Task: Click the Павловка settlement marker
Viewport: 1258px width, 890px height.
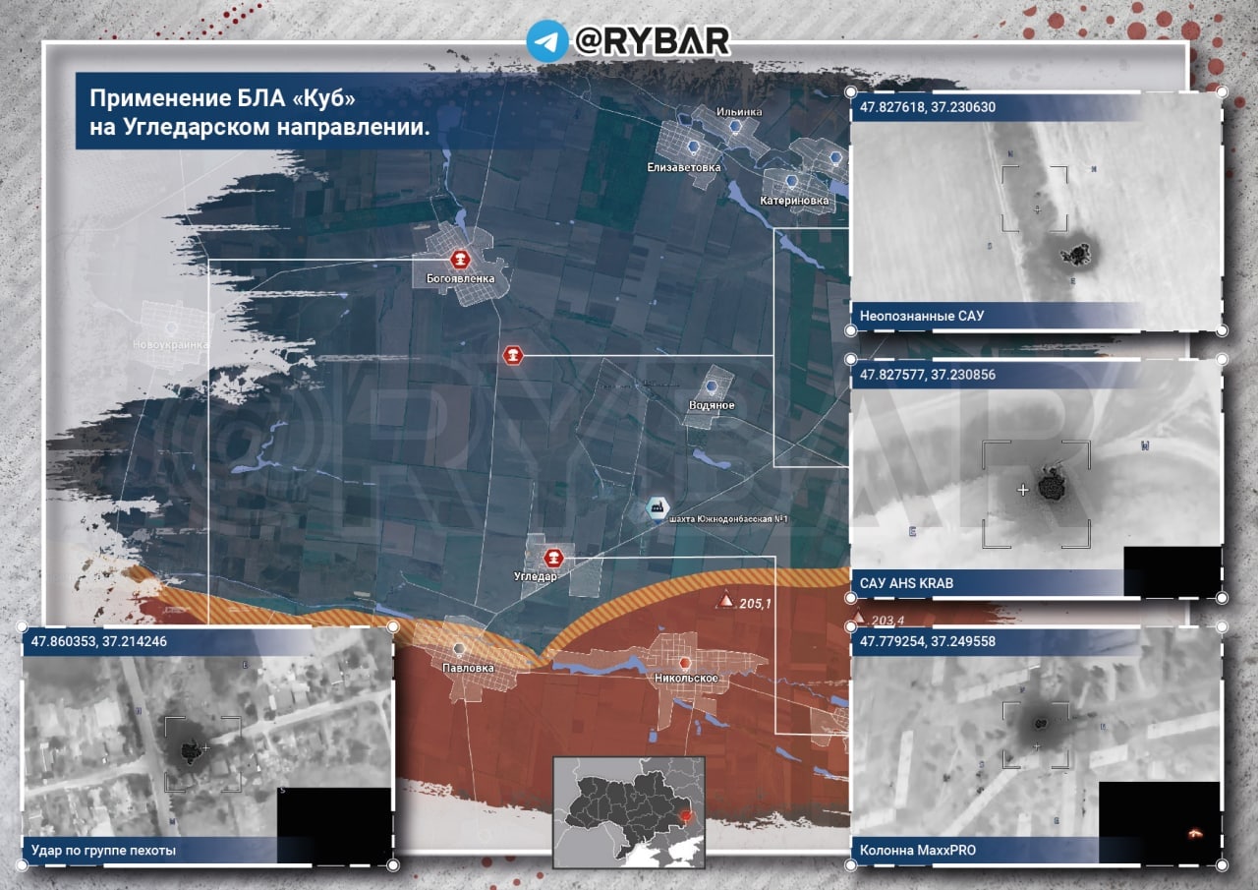Action: tap(459, 649)
